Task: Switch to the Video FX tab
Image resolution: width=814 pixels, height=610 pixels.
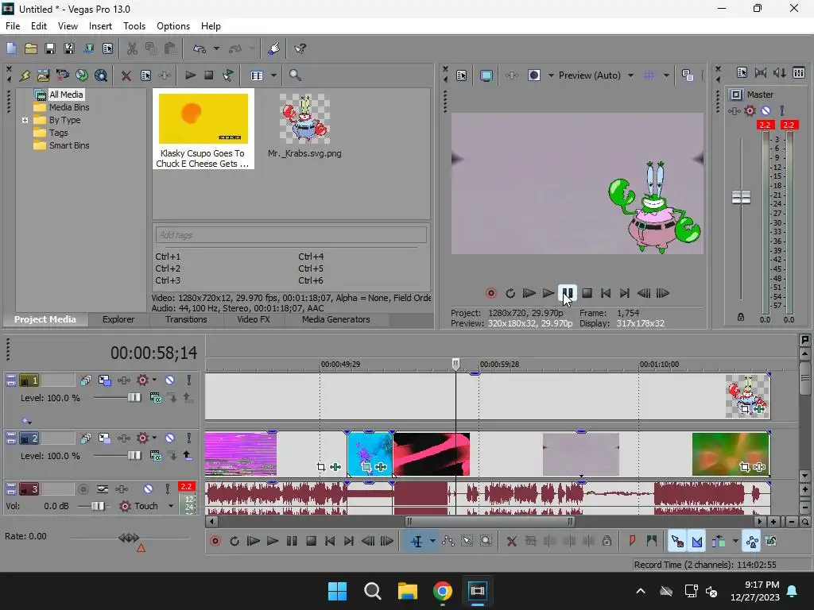Action: click(x=254, y=319)
